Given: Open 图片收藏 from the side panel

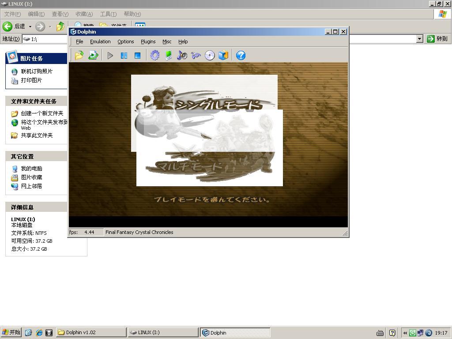Looking at the screenshot, I should tap(31, 177).
